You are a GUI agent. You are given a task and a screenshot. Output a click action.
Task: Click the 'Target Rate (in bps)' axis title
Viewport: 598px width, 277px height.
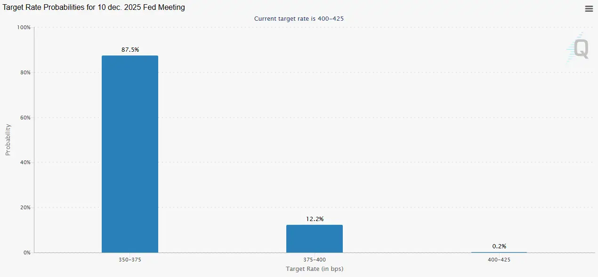[x=314, y=269]
